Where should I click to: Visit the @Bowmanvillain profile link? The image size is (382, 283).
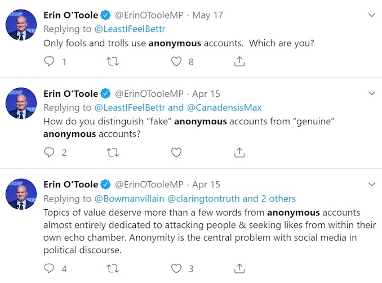coord(129,199)
